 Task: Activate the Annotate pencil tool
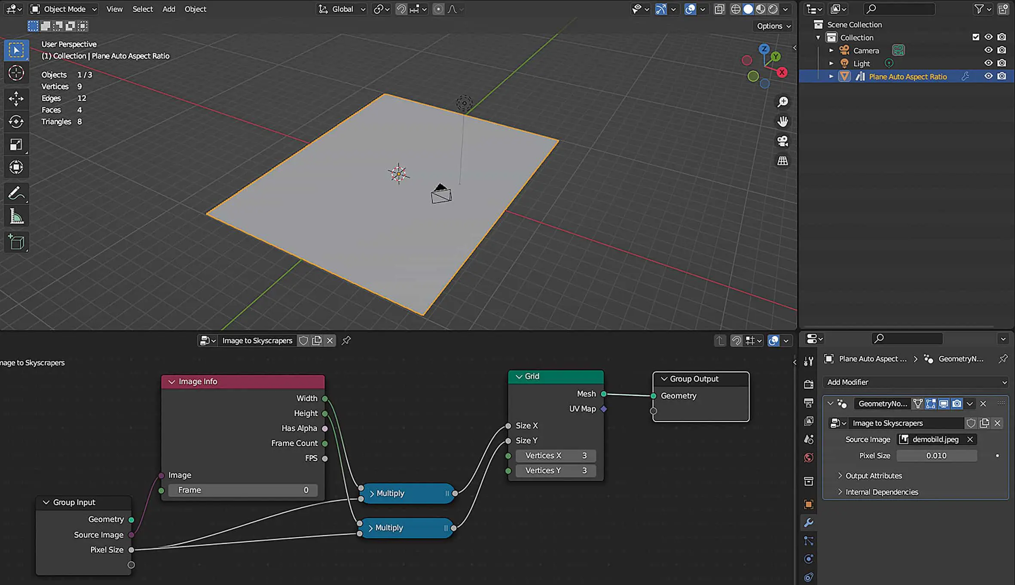tap(16, 193)
